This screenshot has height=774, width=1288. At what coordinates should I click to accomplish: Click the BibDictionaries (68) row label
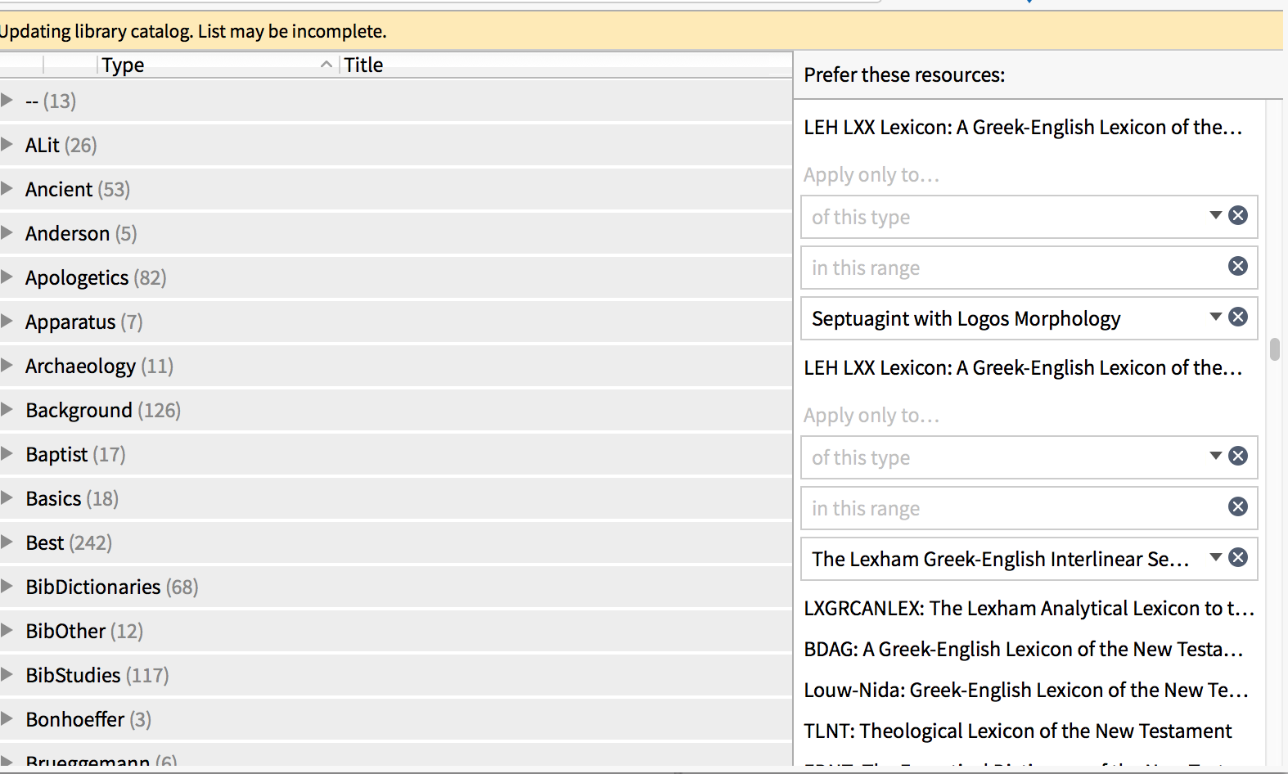tap(112, 587)
